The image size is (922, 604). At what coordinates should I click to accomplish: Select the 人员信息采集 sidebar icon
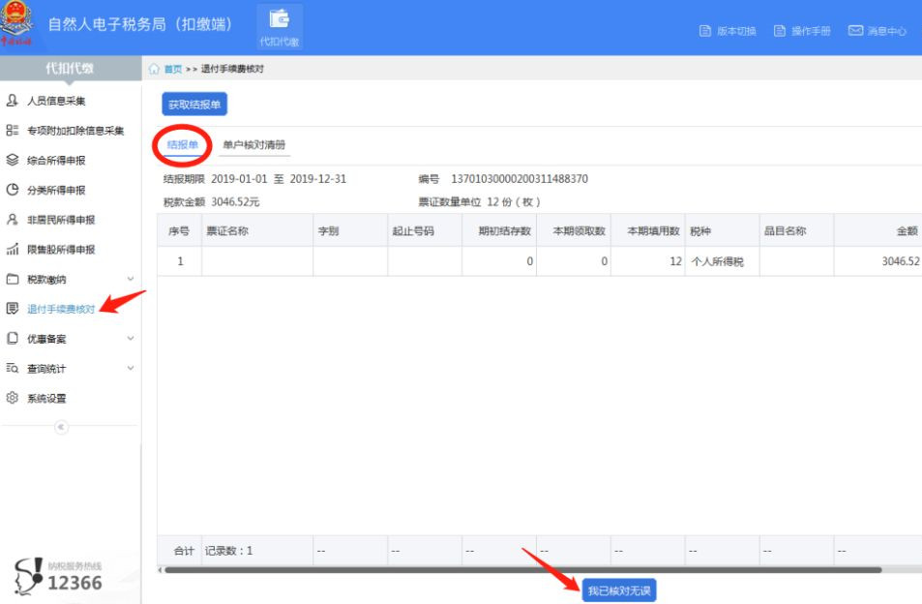(12, 99)
